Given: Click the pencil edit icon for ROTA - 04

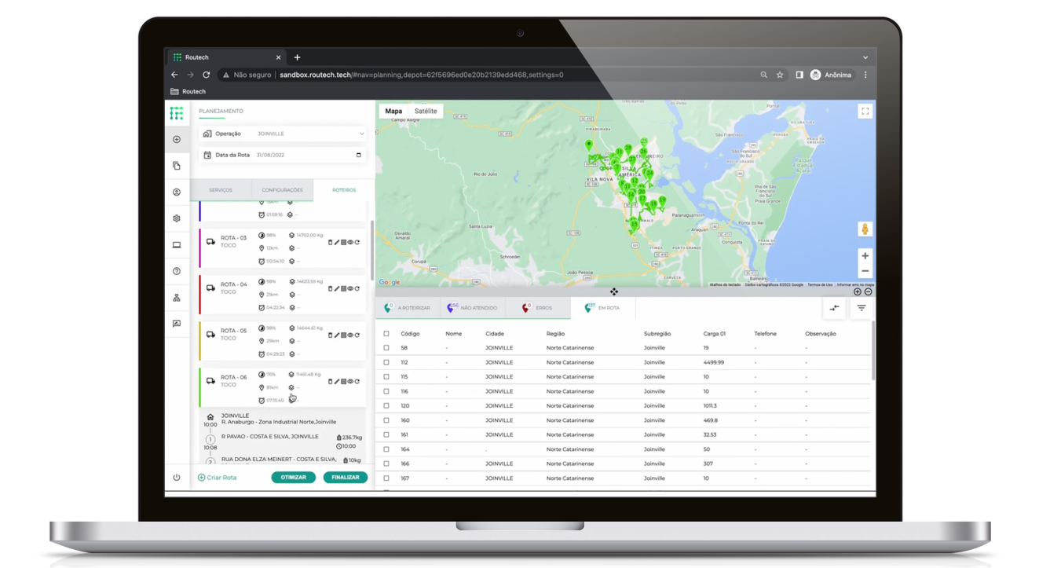Looking at the screenshot, I should [337, 288].
